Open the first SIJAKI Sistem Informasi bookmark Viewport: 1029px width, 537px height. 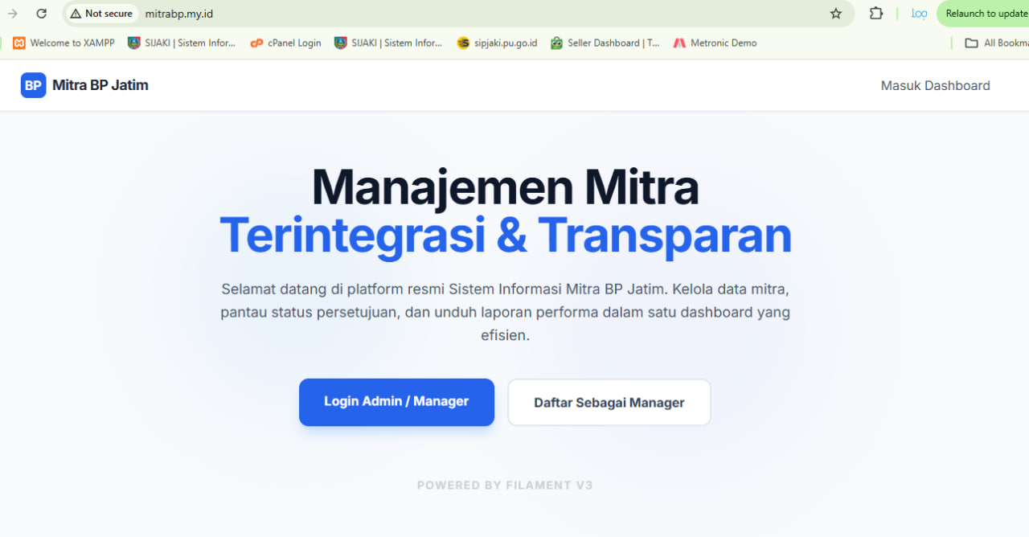point(181,43)
